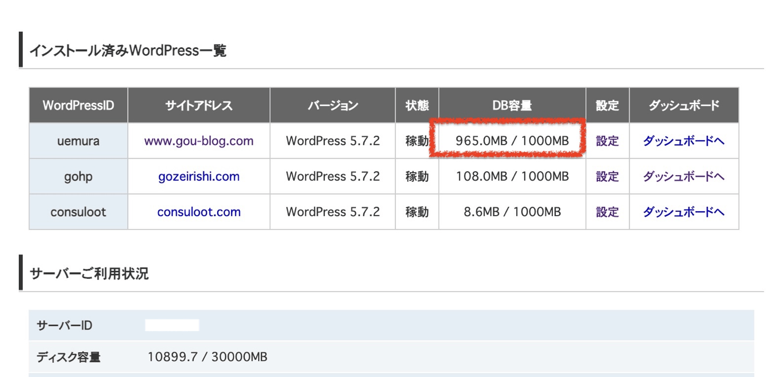Click the DB容量 column header
Viewport: 775px width, 377px height.
pos(512,105)
